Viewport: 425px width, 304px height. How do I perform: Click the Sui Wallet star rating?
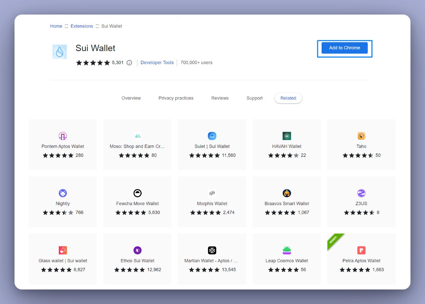93,63
